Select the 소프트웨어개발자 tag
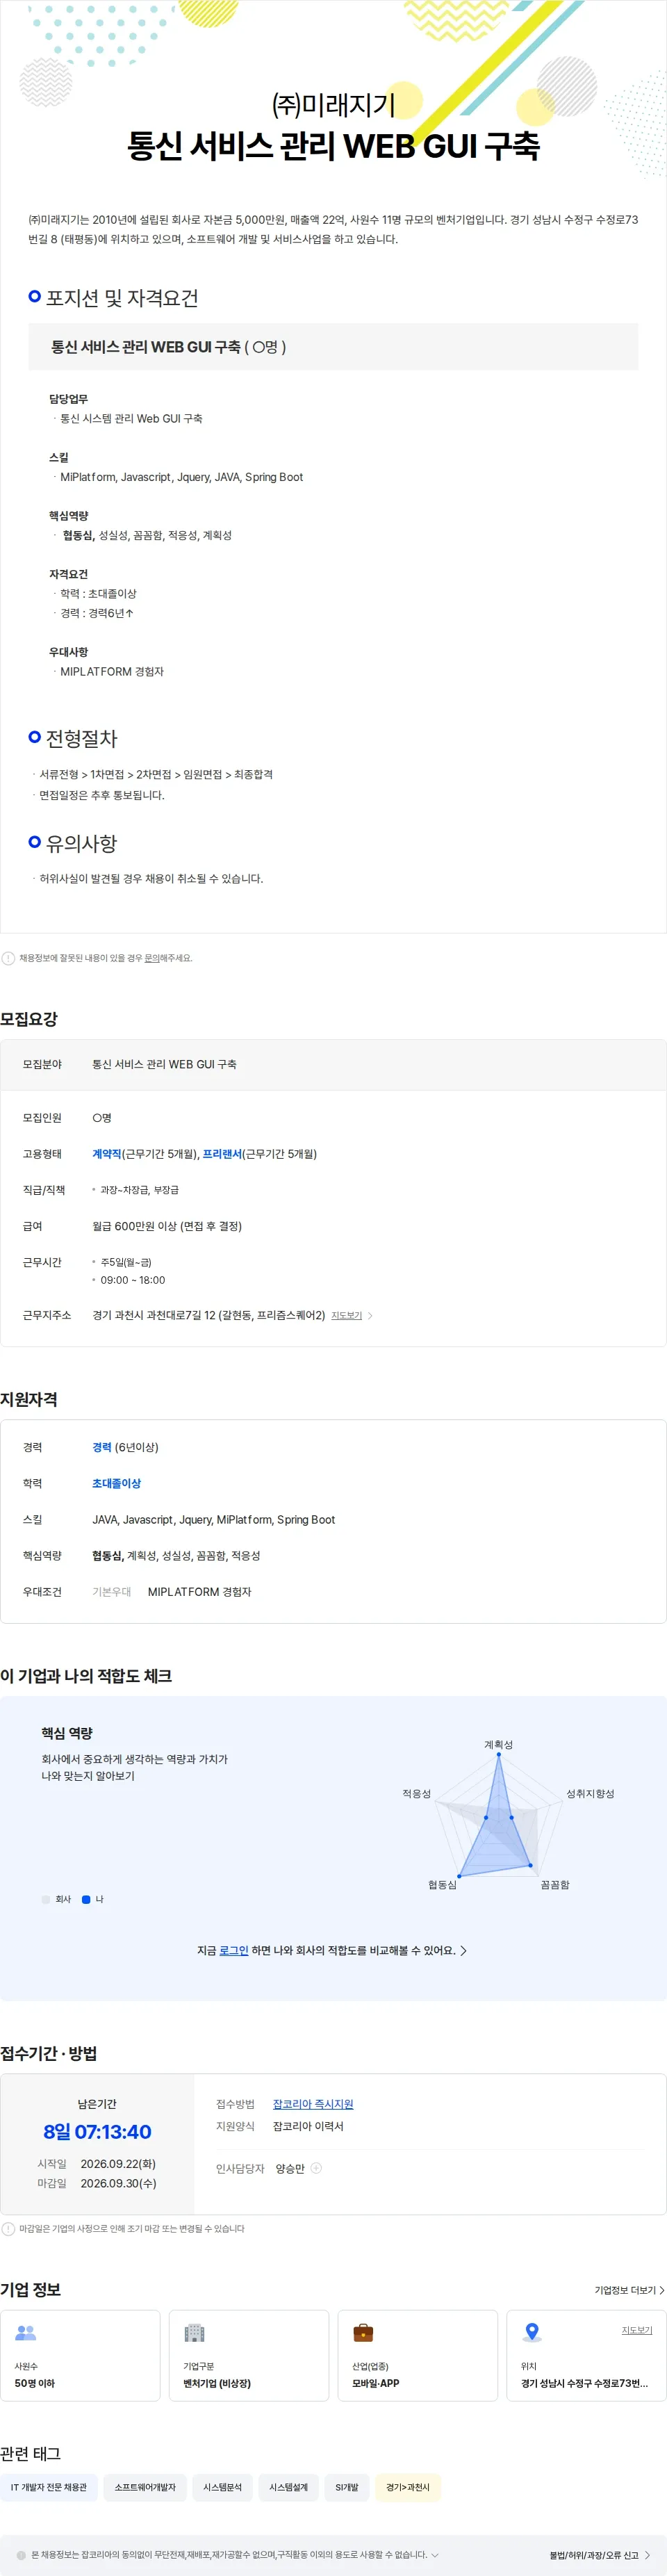Screen dimensions: 667x2576 [145, 2487]
